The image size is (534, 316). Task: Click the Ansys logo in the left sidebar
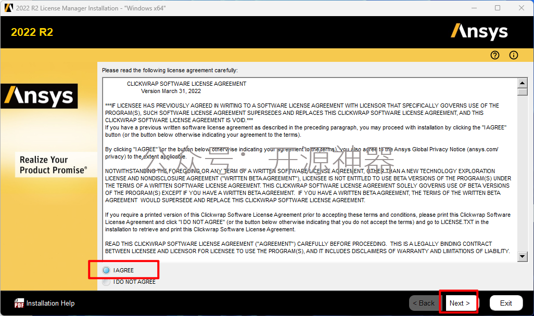click(39, 96)
